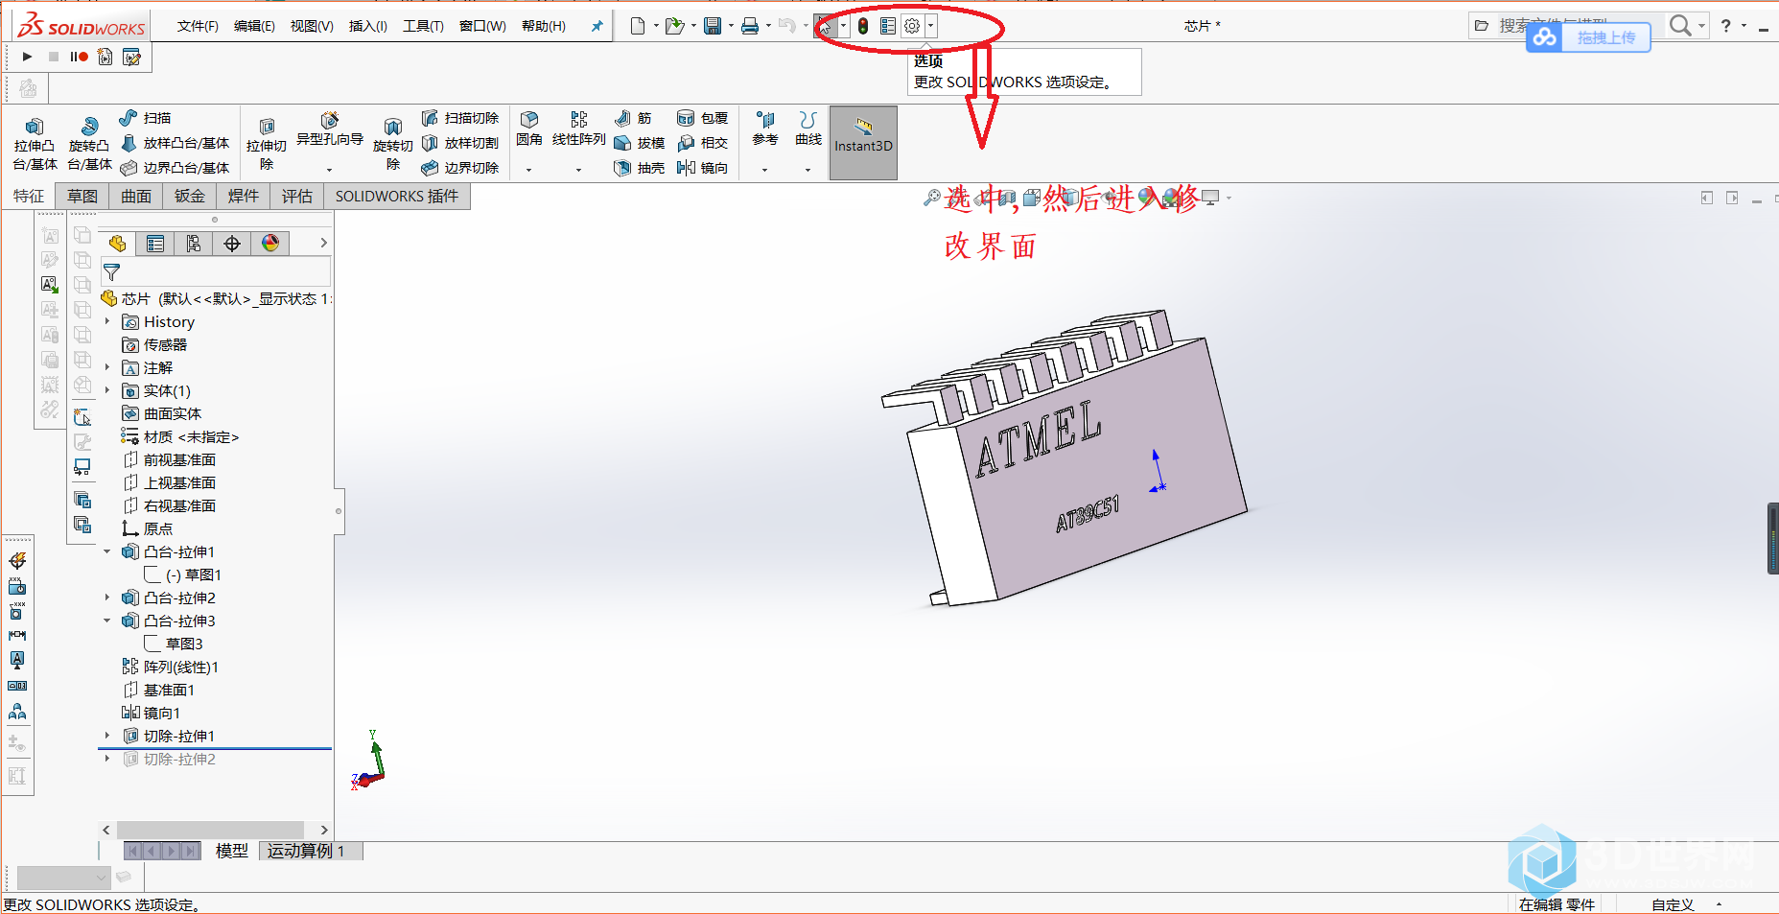
Task: Switch to the 模型 model tab
Action: [231, 851]
